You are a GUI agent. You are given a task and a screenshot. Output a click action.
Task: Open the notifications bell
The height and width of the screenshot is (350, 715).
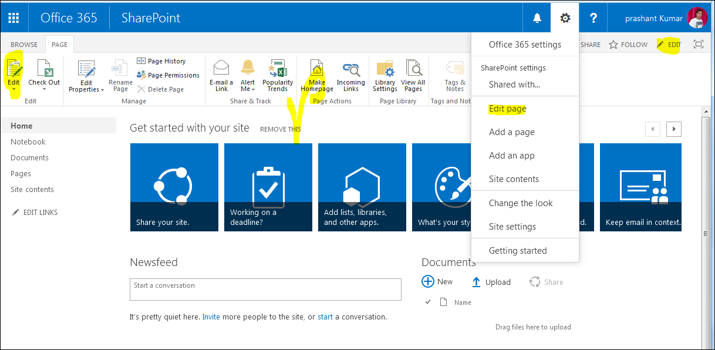(537, 18)
